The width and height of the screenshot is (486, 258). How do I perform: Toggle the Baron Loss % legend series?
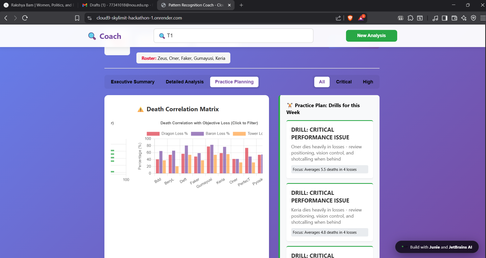210,133
